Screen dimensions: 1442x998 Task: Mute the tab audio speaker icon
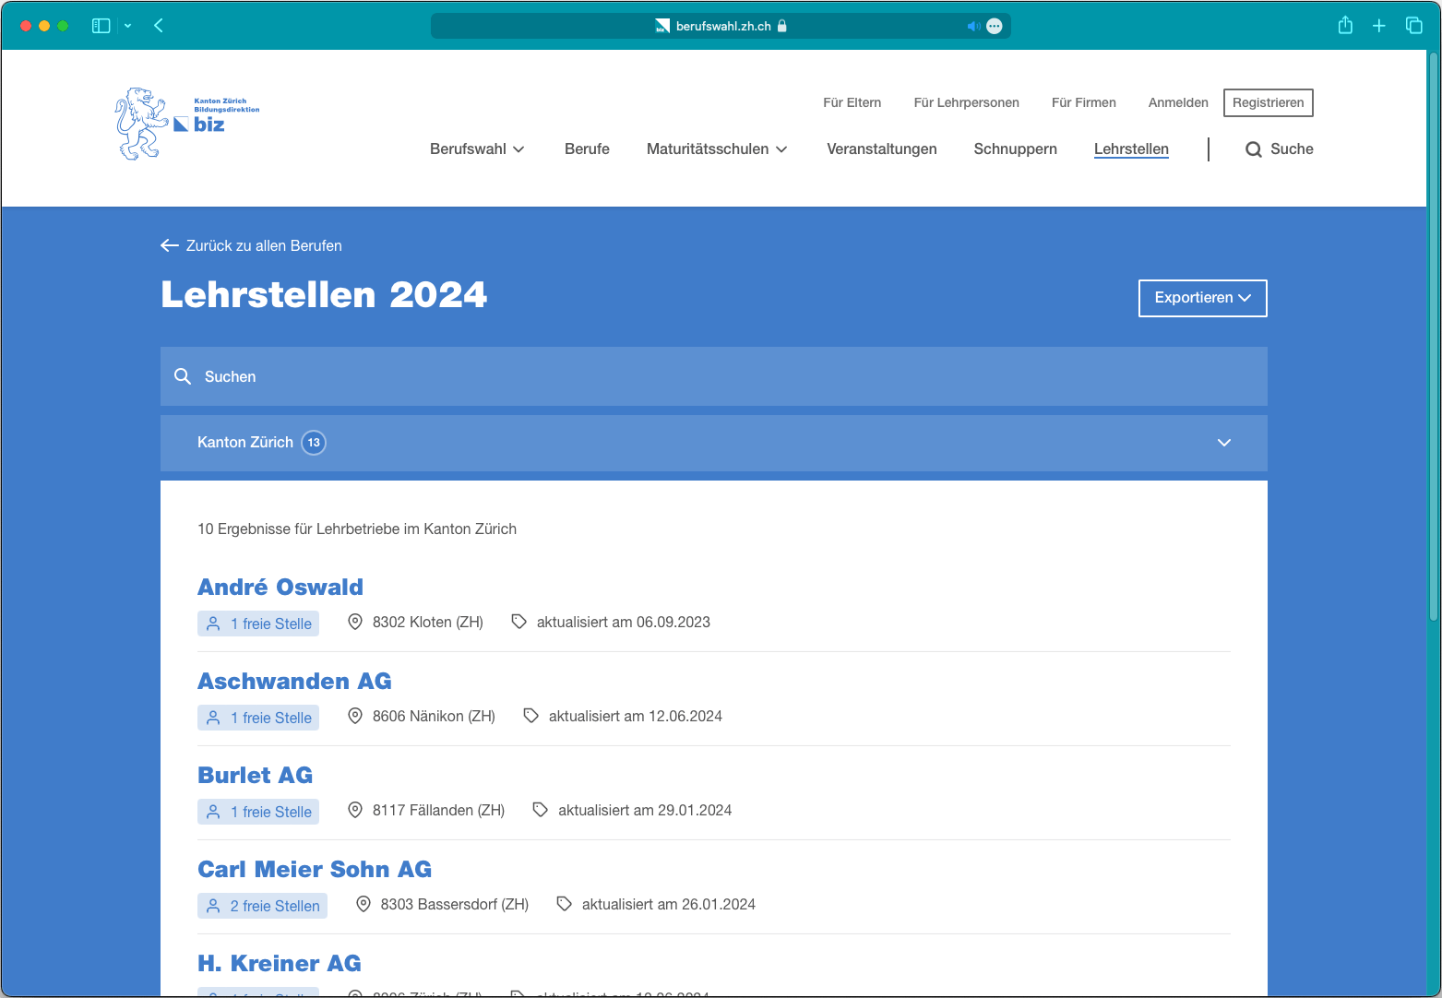[972, 26]
